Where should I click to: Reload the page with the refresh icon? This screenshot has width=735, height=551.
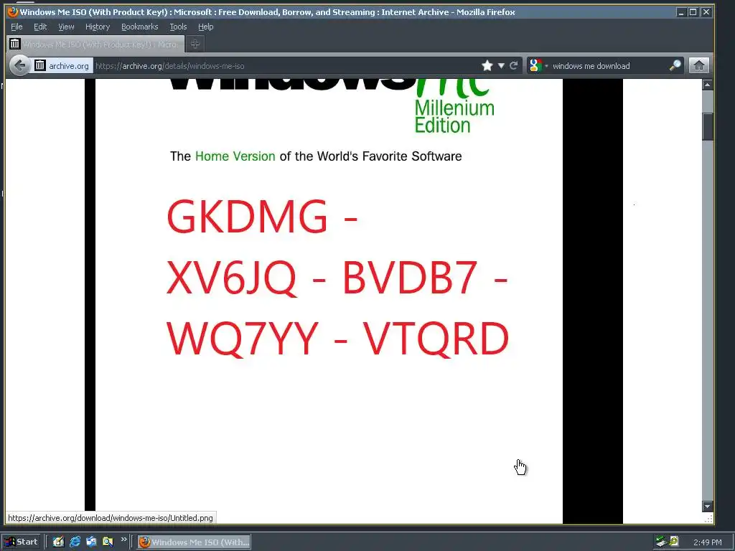pyautogui.click(x=514, y=65)
